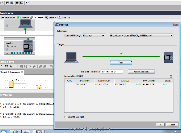Viewport: 181px width, 133px height.
Task: Select the large yellow block in diagram
Action: [x=11, y=84]
